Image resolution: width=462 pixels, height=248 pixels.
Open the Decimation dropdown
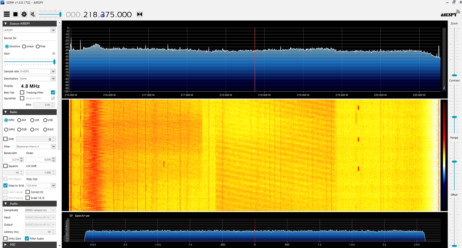click(x=38, y=79)
